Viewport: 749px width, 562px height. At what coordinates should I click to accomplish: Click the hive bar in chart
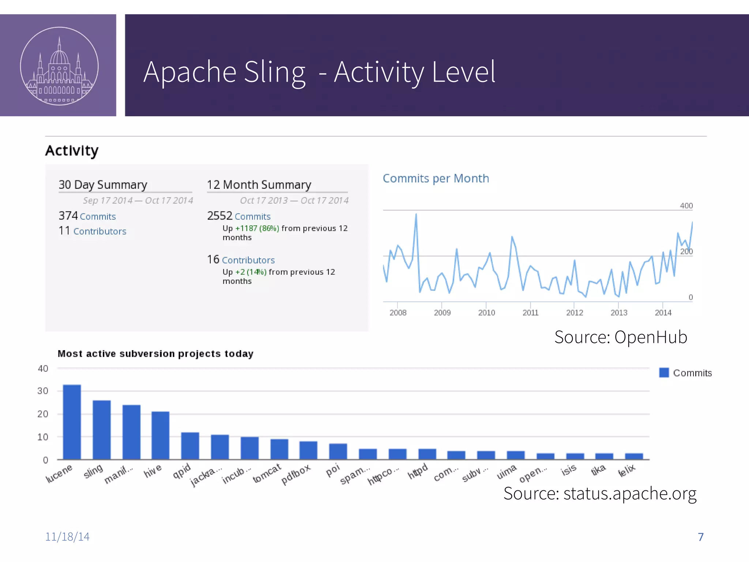point(161,435)
